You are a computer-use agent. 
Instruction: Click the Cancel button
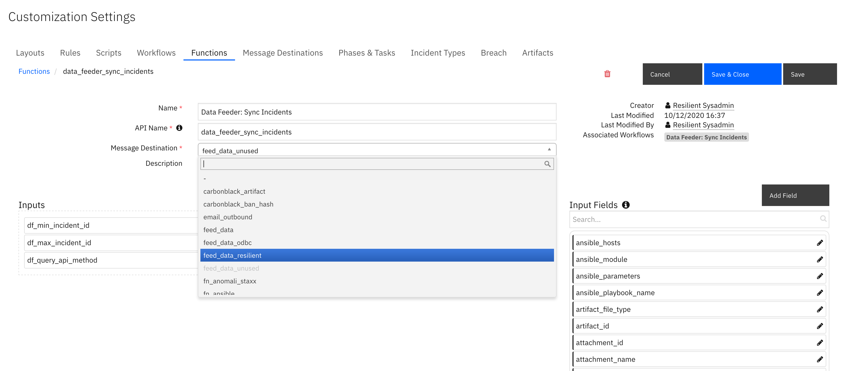pyautogui.click(x=672, y=74)
